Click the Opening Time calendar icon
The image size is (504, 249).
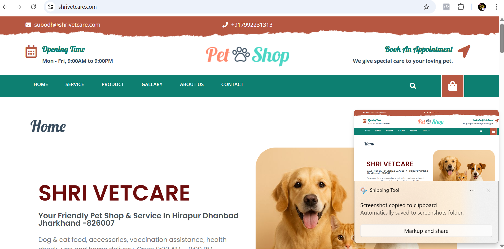pos(31,51)
